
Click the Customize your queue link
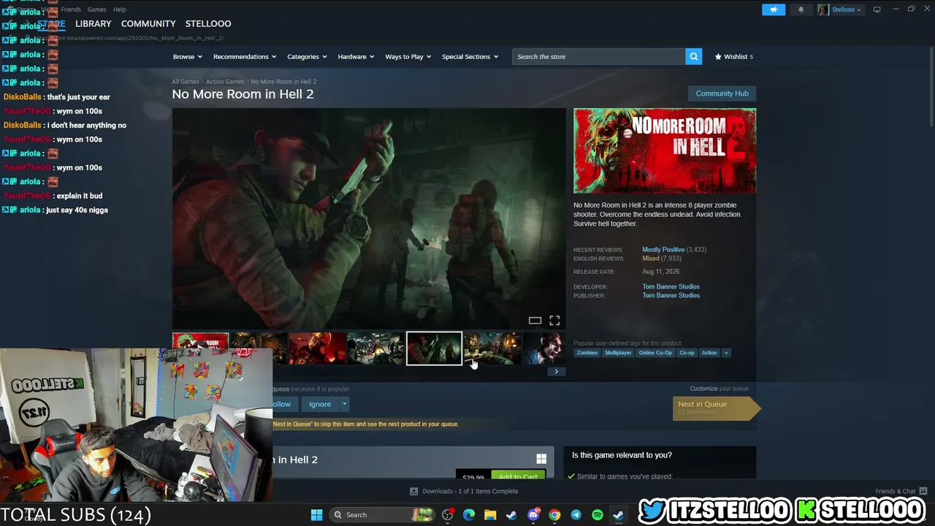[x=719, y=389]
